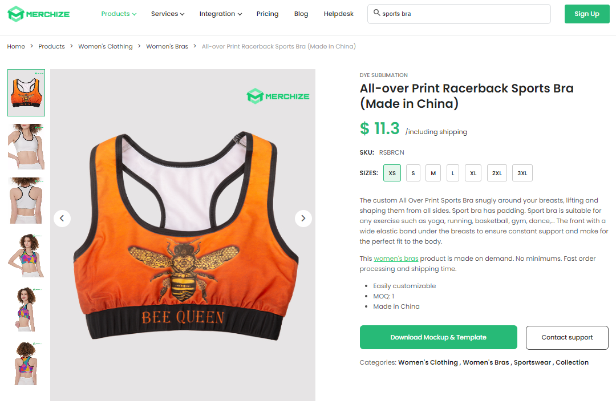Select the XS size option
The width and height of the screenshot is (616, 408).
tap(392, 173)
